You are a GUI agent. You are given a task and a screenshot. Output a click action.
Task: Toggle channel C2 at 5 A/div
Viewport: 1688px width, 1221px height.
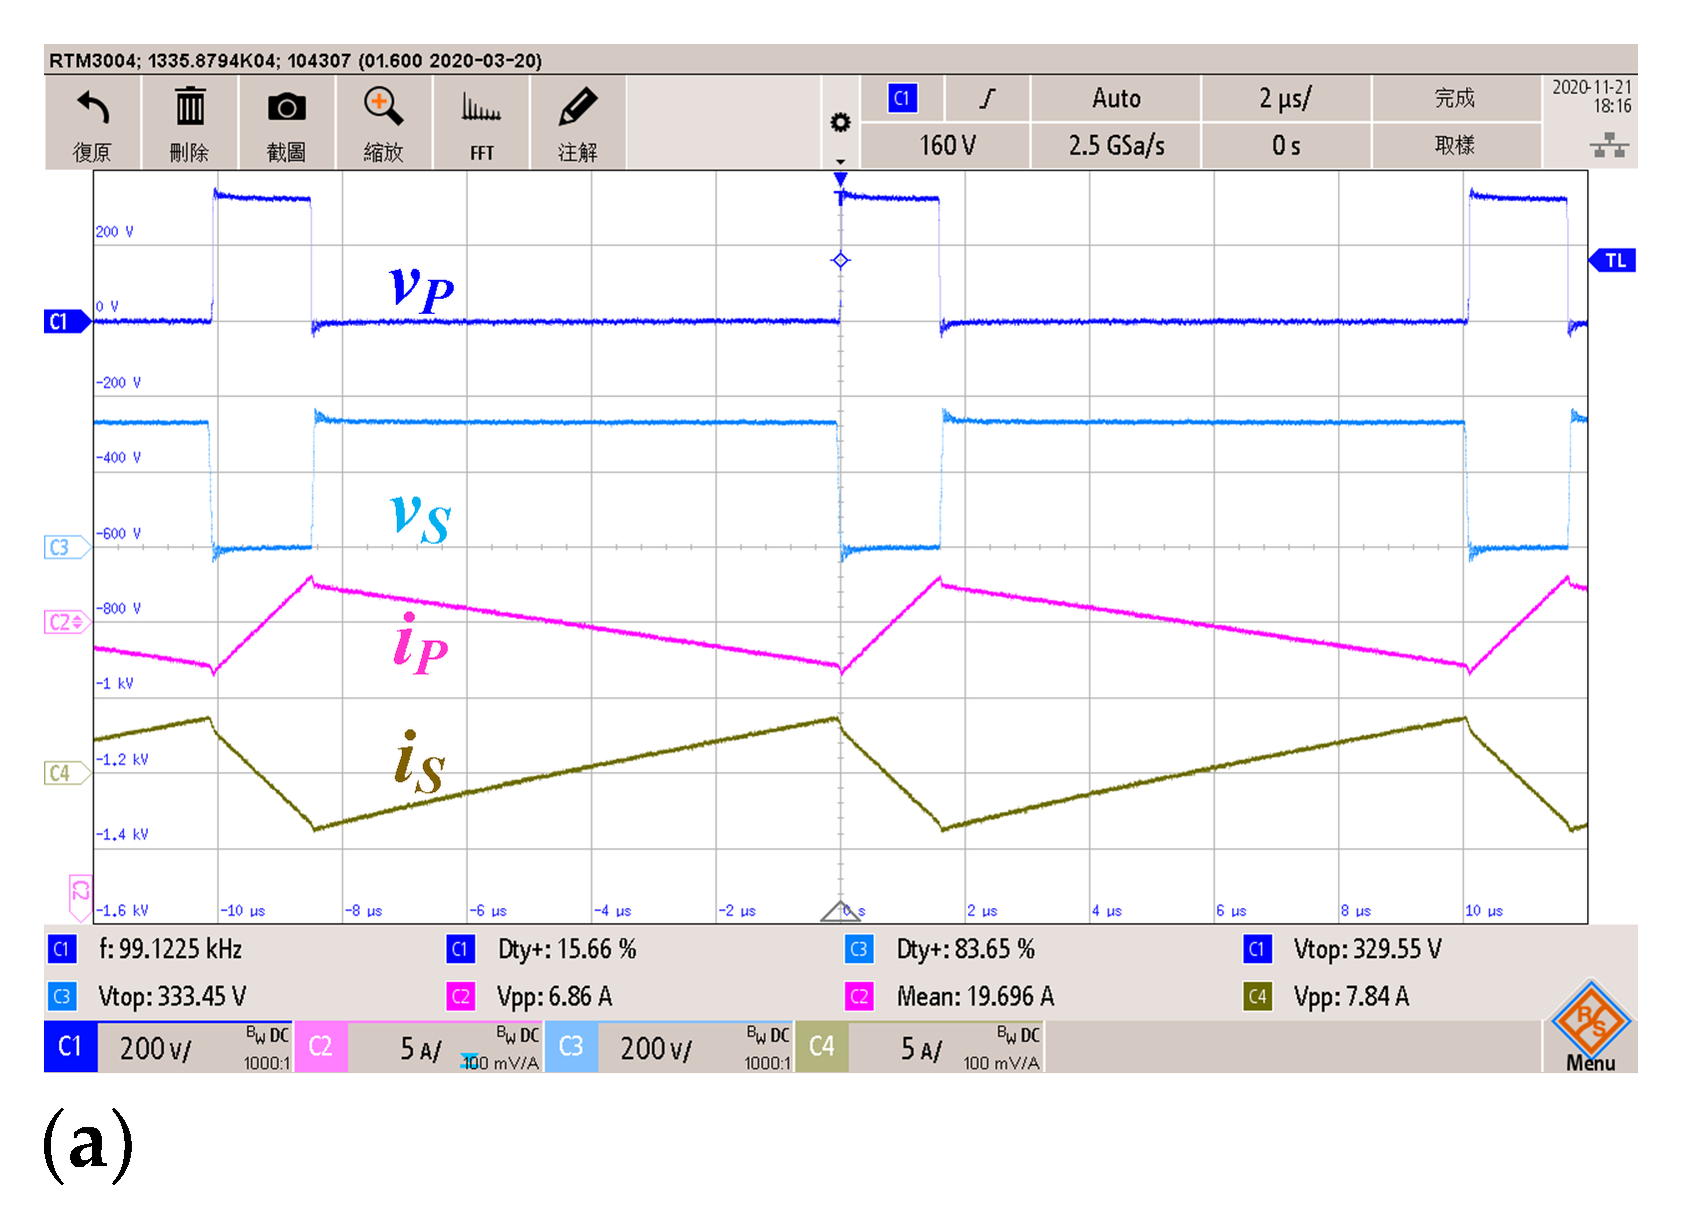tap(419, 1047)
